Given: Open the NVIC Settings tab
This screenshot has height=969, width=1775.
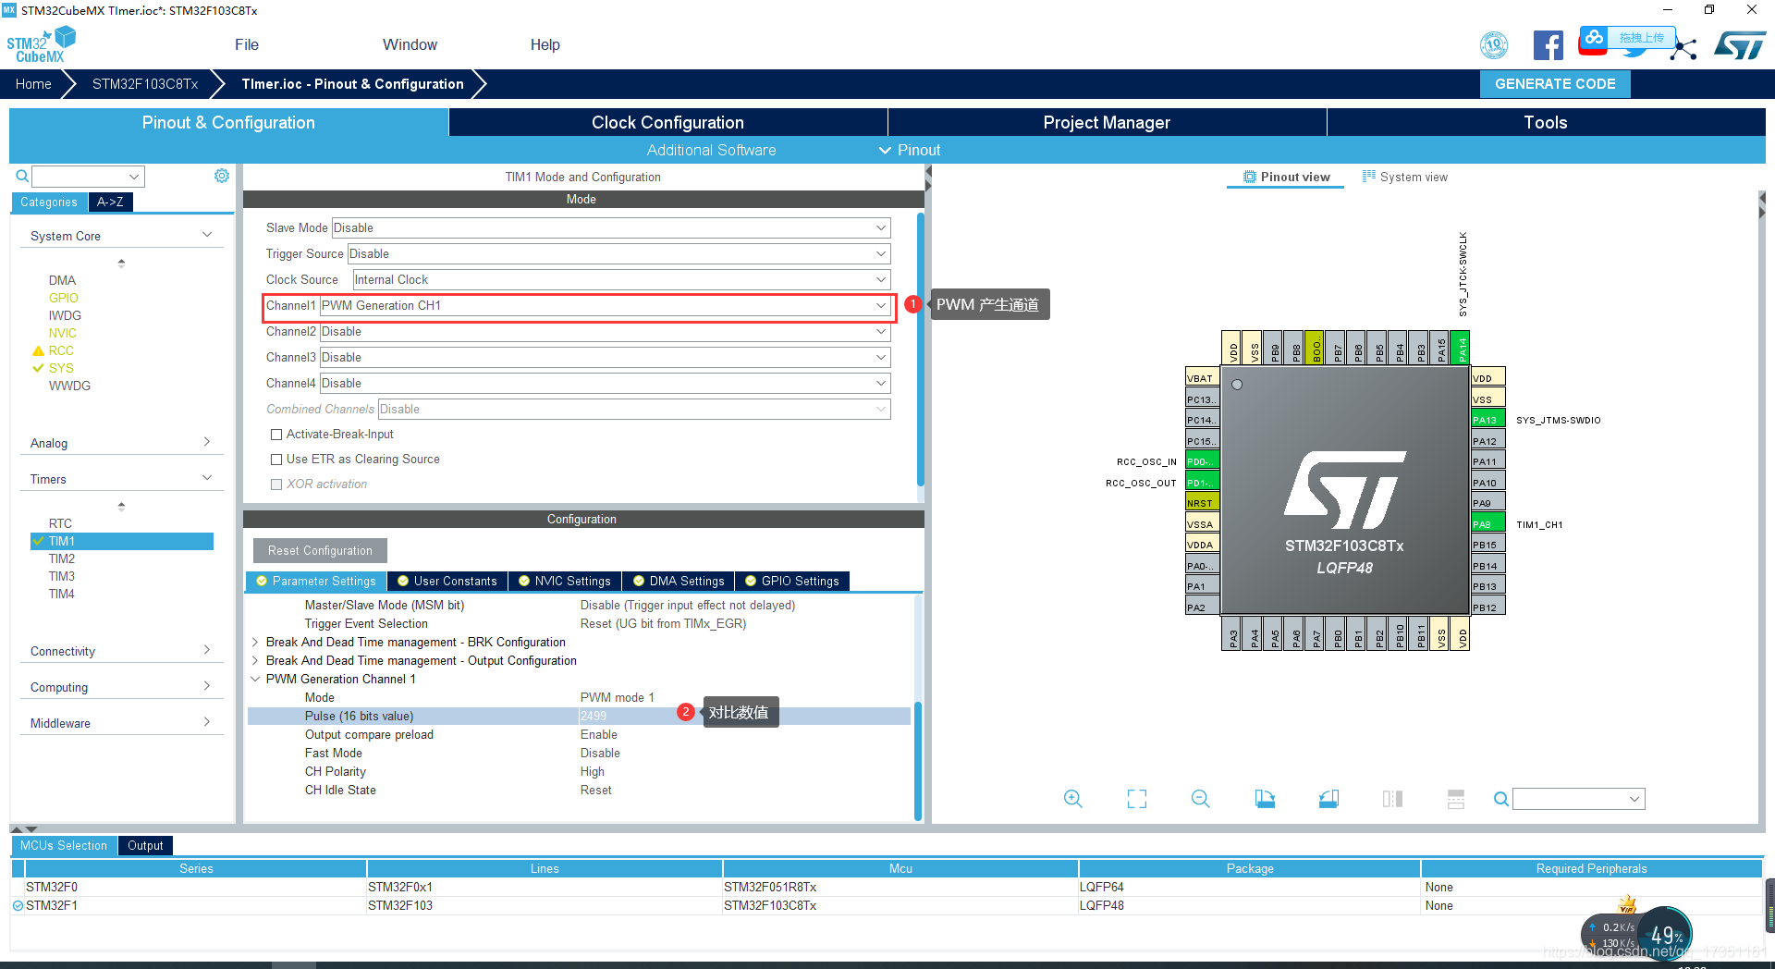Looking at the screenshot, I should click(565, 581).
